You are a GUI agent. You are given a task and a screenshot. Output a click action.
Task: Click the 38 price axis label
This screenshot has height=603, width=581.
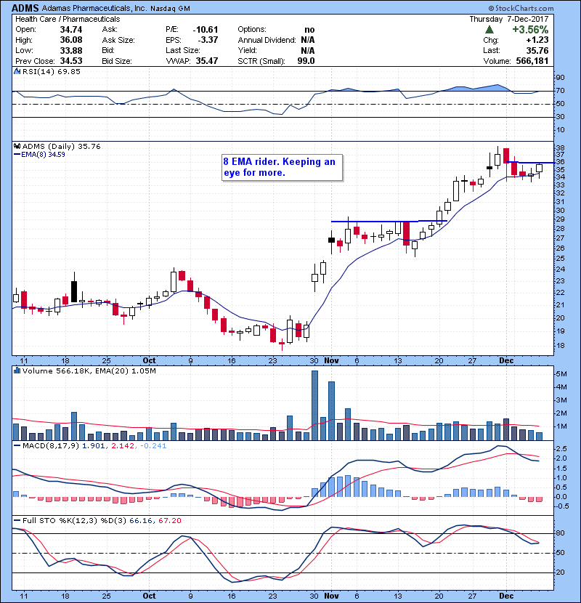(x=560, y=148)
